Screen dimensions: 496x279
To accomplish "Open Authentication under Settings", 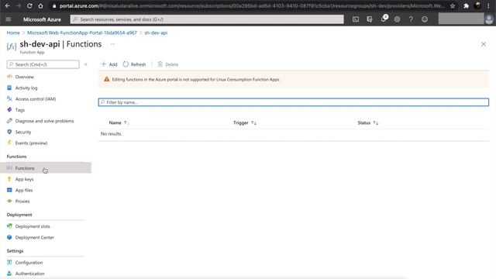I will 29,274.
